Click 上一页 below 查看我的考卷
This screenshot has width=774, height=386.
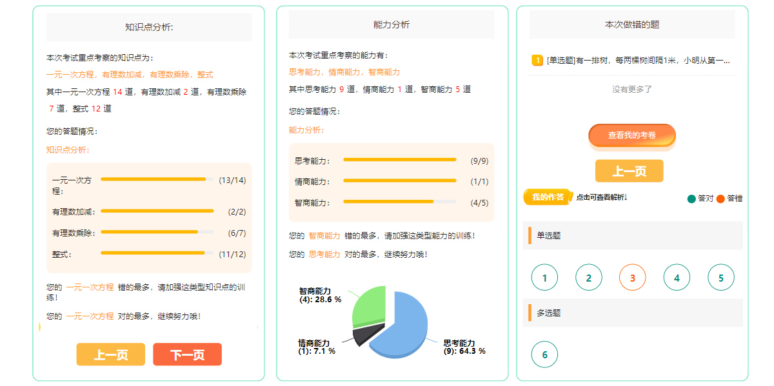point(629,171)
